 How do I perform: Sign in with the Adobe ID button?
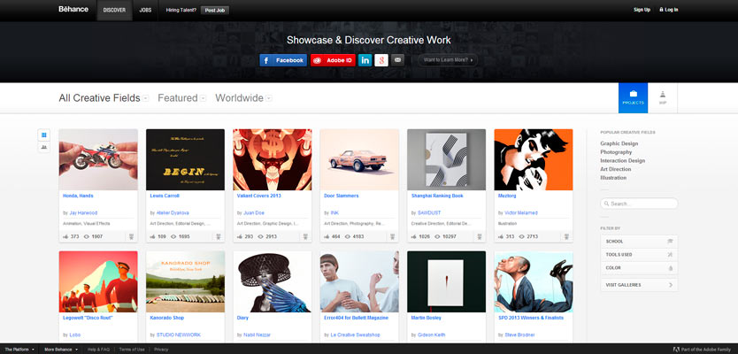click(x=333, y=60)
